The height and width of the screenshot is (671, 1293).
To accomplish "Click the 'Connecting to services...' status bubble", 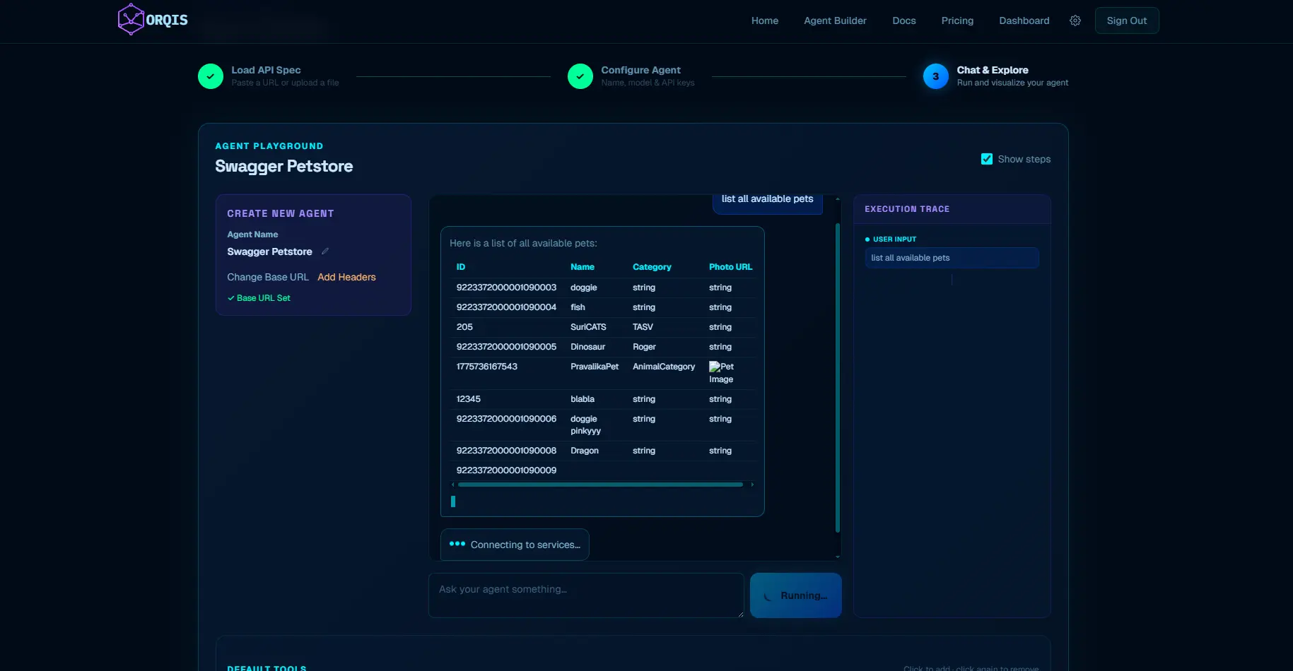I will point(515,545).
